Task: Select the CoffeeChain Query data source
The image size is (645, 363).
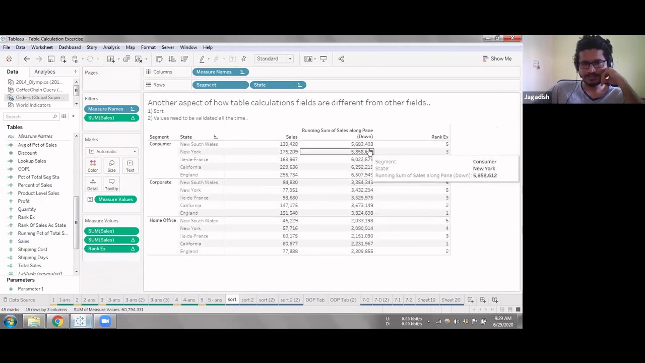Action: [39, 90]
